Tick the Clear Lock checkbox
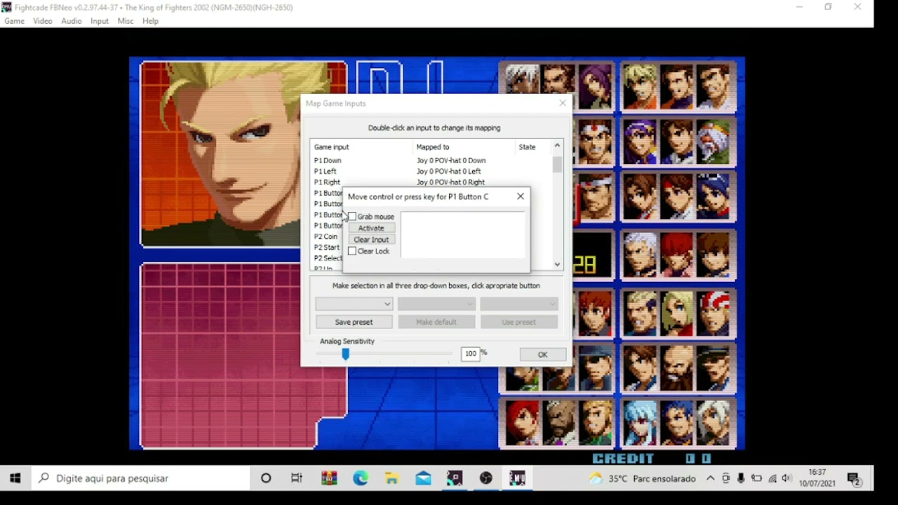898x505 pixels. click(352, 251)
